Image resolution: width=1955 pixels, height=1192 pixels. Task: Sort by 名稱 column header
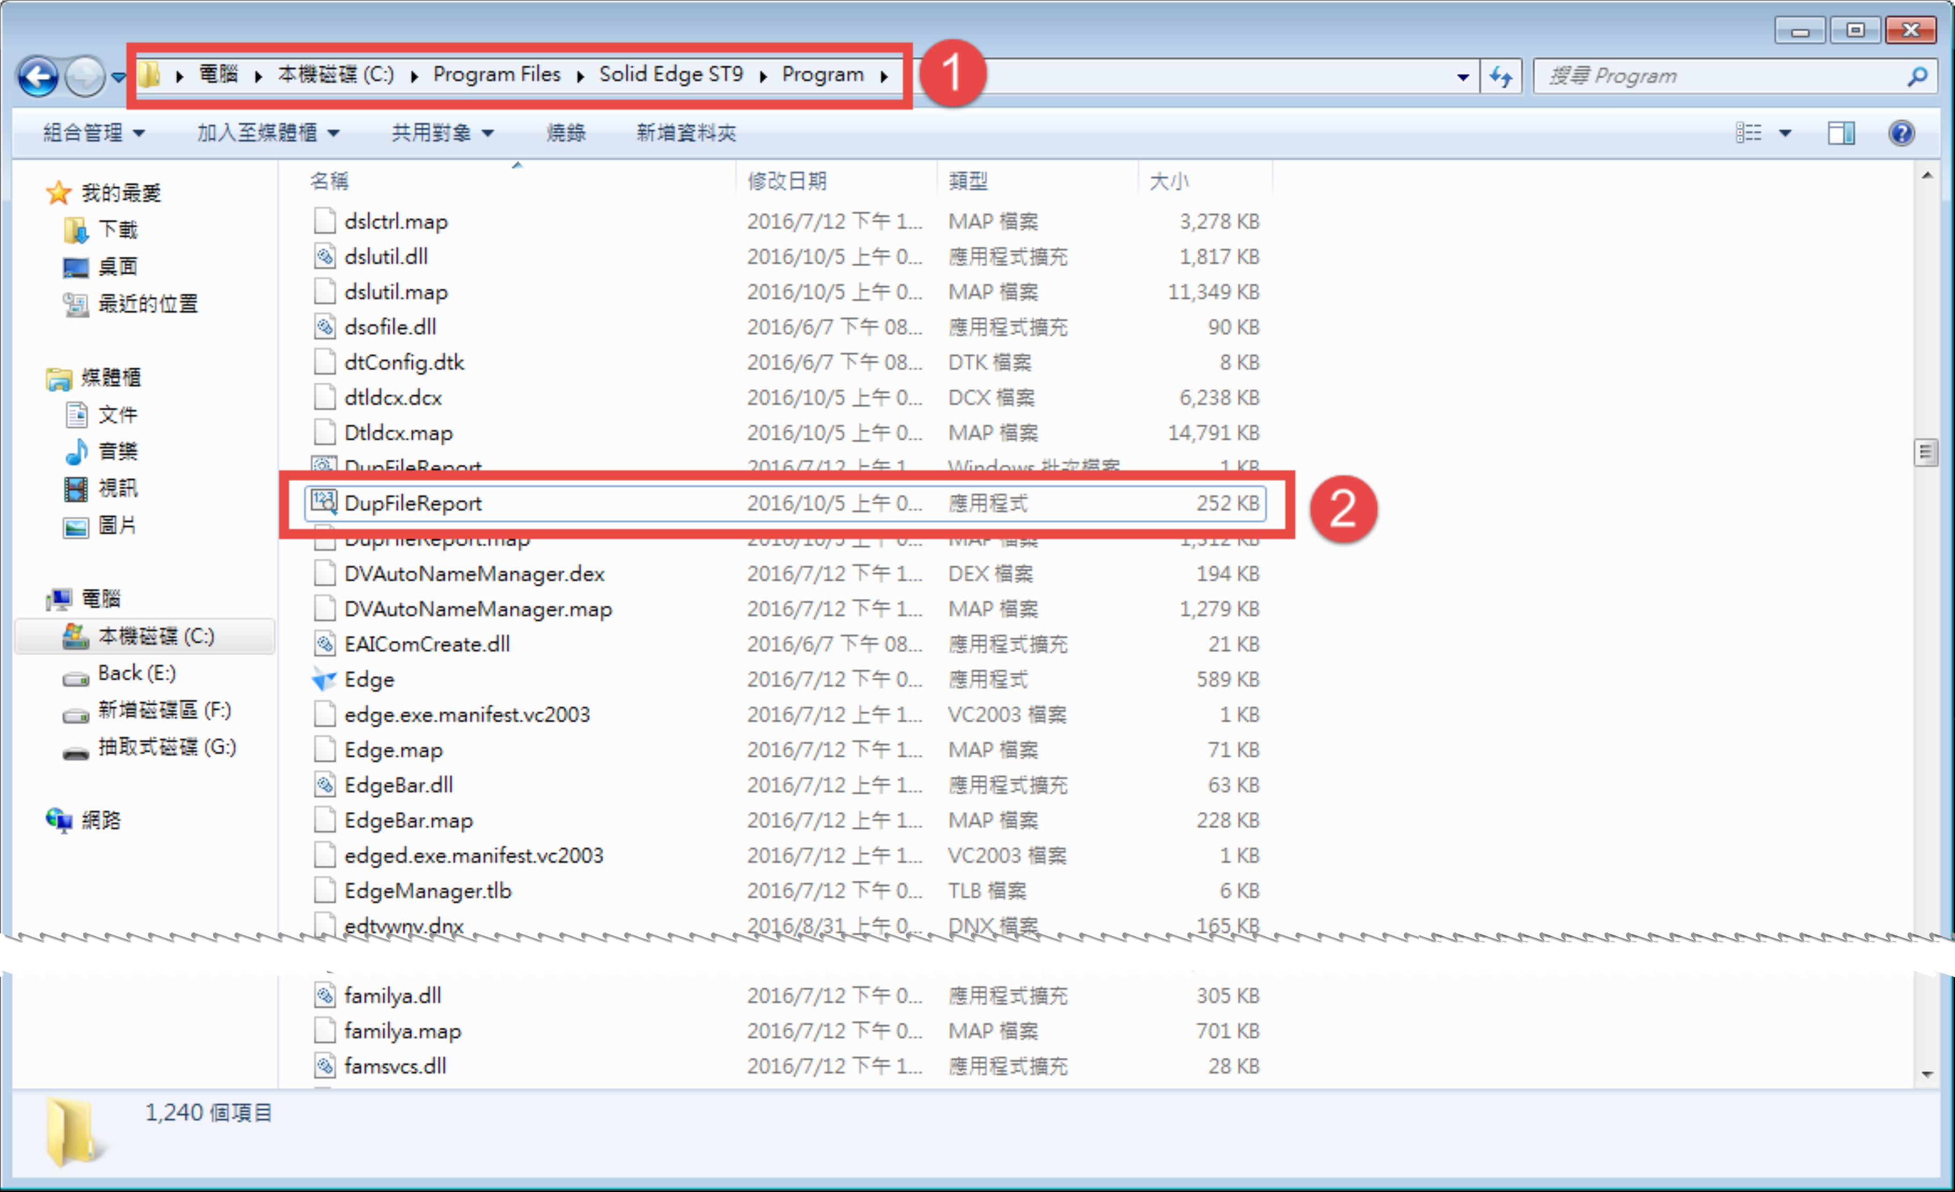330,181
